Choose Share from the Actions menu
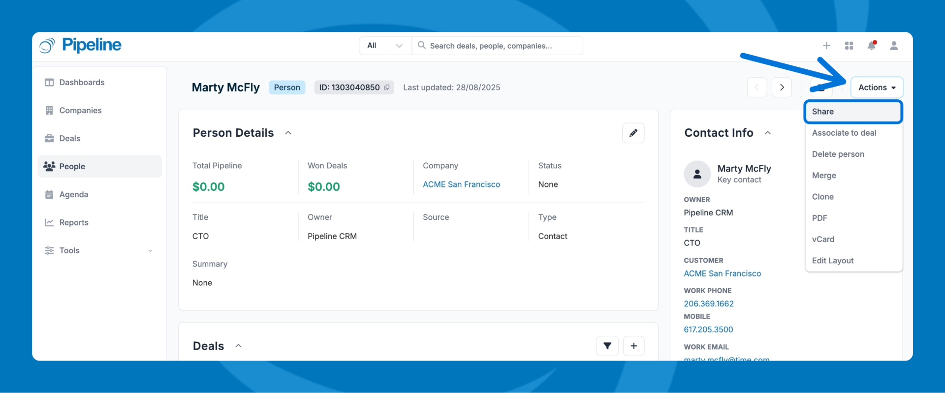The width and height of the screenshot is (945, 393). [853, 112]
